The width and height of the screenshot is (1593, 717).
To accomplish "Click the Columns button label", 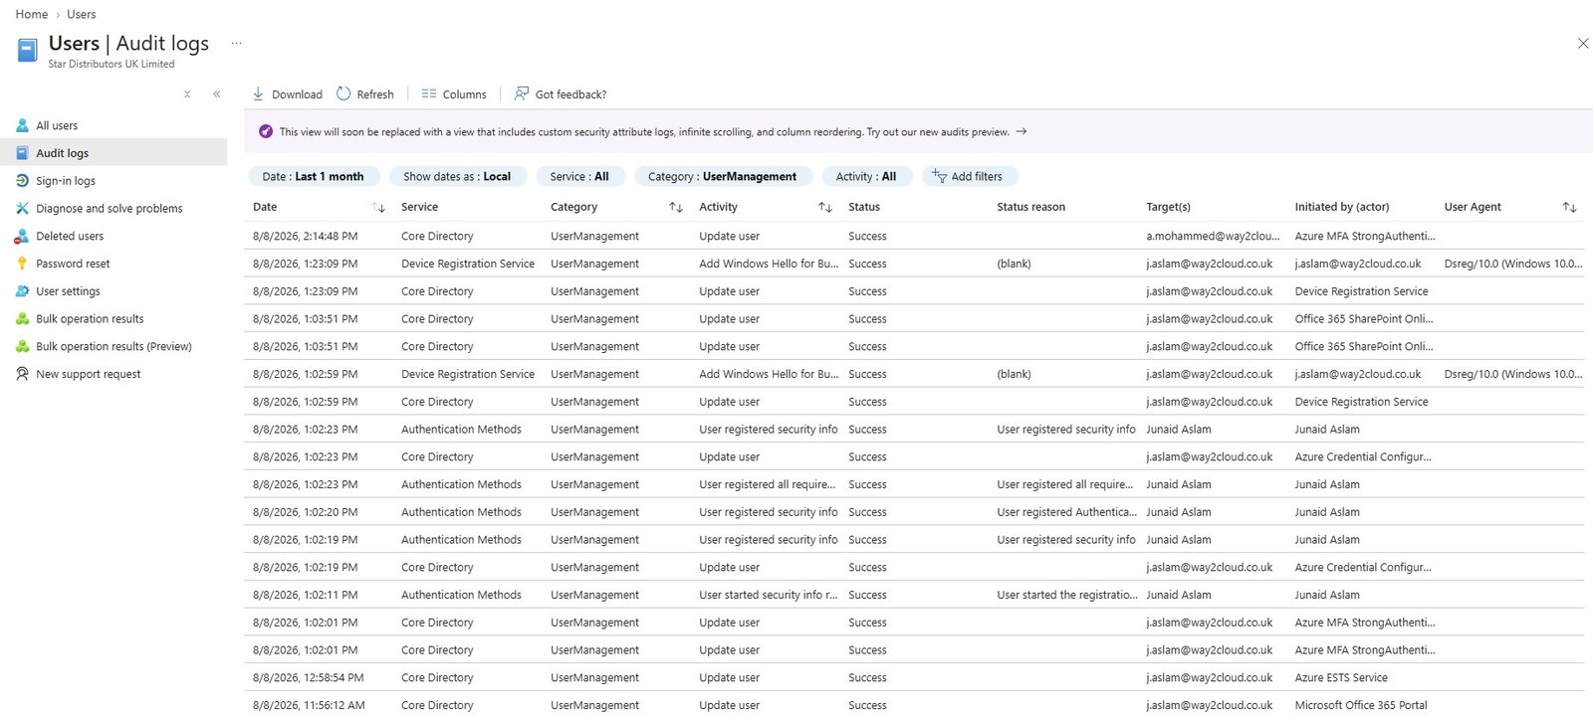I will (465, 94).
